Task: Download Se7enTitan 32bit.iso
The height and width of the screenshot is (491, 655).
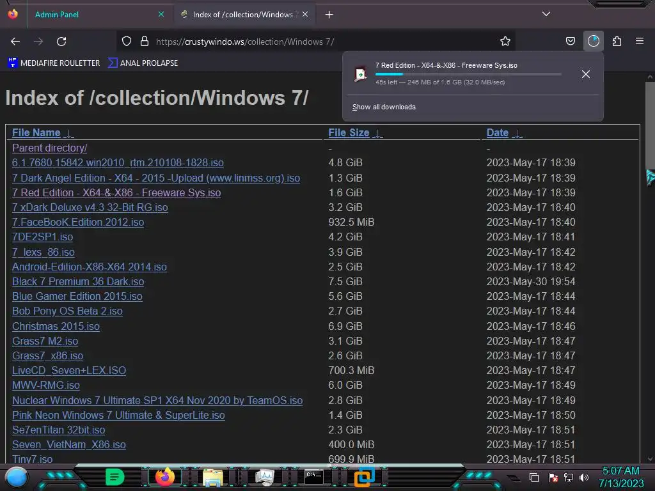Action: [58, 430]
